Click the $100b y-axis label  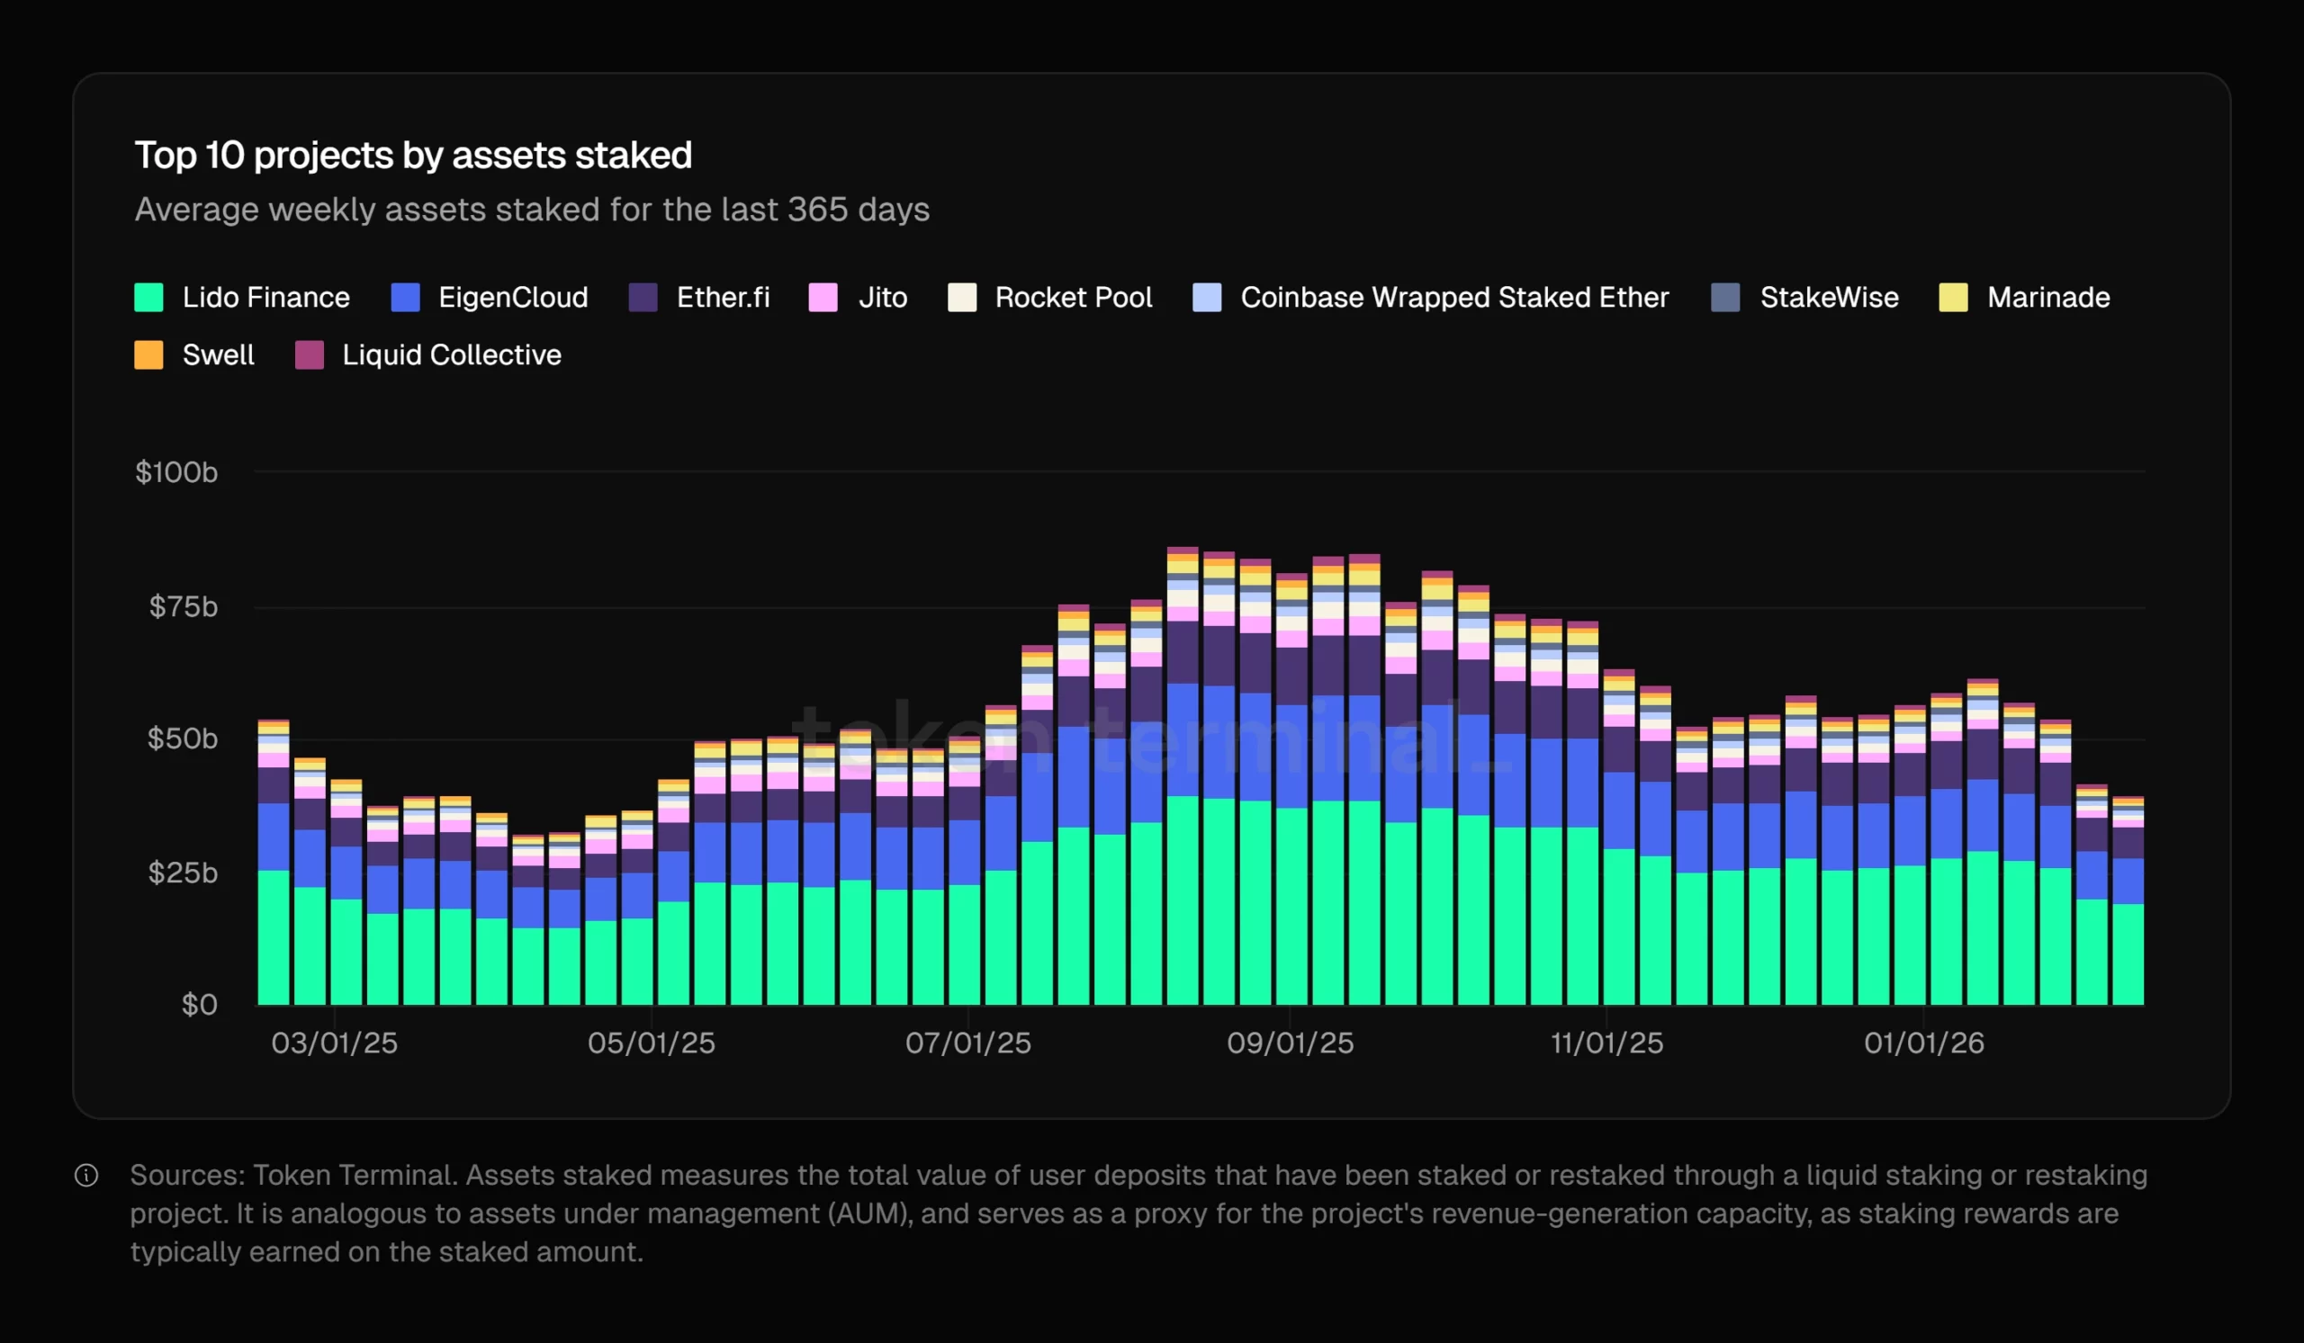coord(176,472)
